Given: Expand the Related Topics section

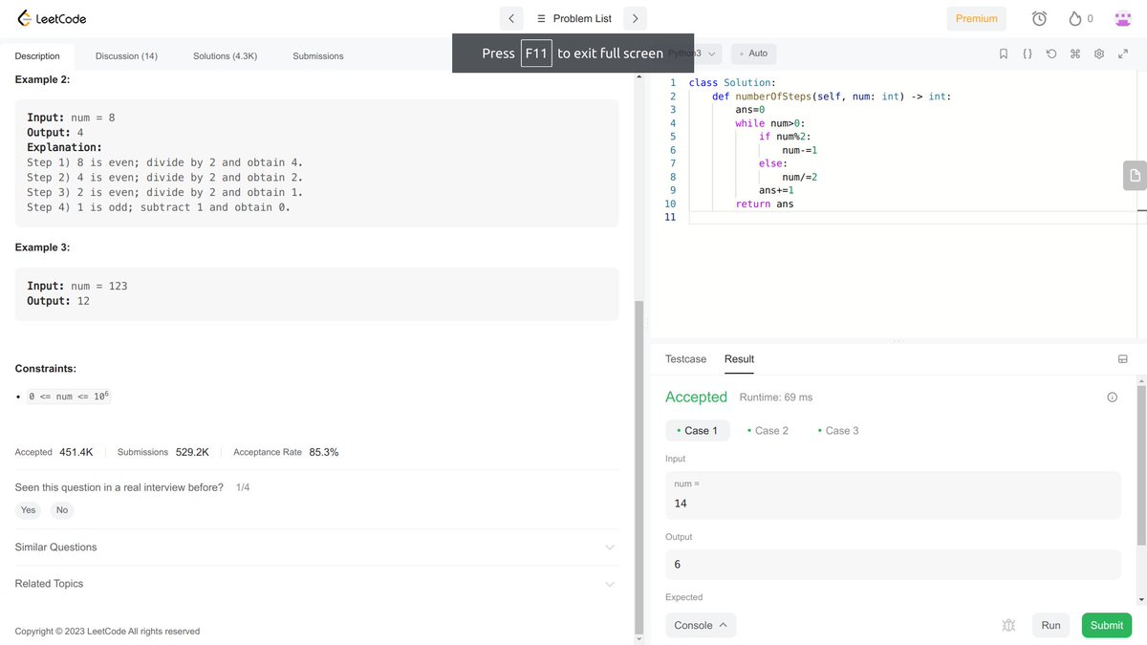Looking at the screenshot, I should point(315,584).
